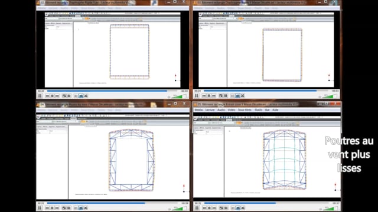Open Sous-titres menu in bottom-right VLC window
Screen dimensions: 378x212
pyautogui.click(x=245, y=110)
